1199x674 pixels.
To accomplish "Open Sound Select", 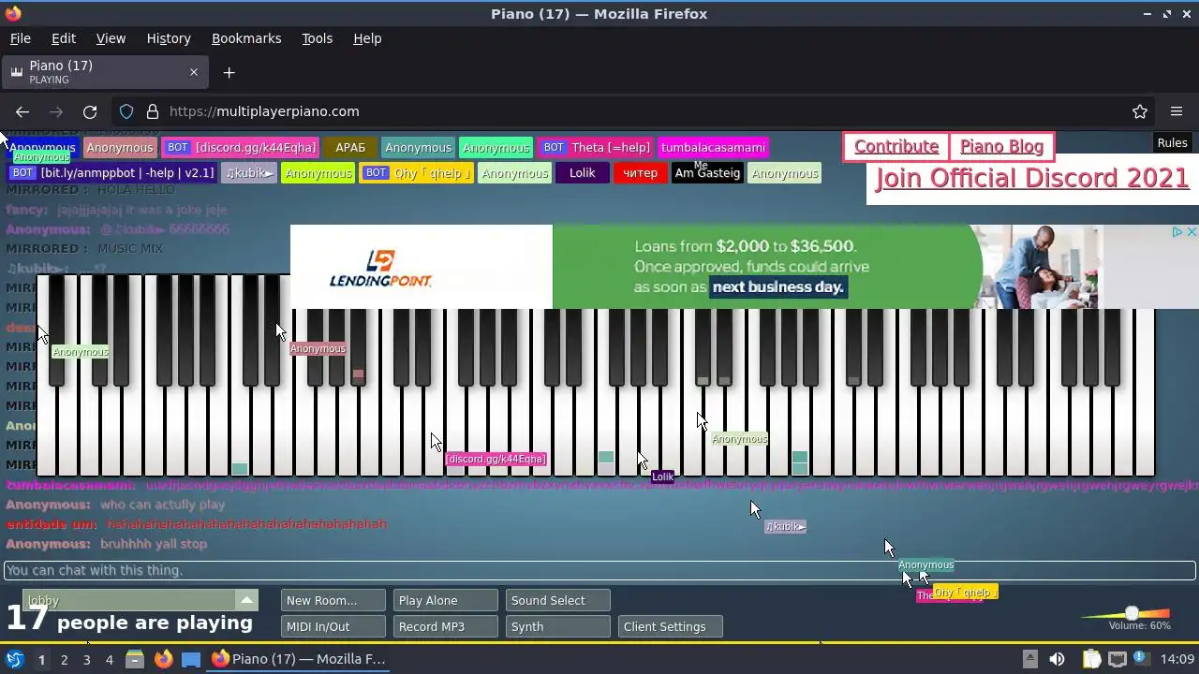I will coord(557,600).
